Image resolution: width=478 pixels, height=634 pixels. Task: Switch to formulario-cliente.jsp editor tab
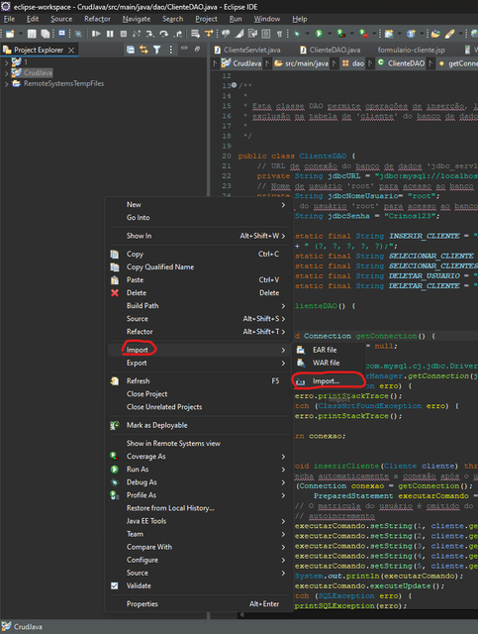(x=411, y=51)
